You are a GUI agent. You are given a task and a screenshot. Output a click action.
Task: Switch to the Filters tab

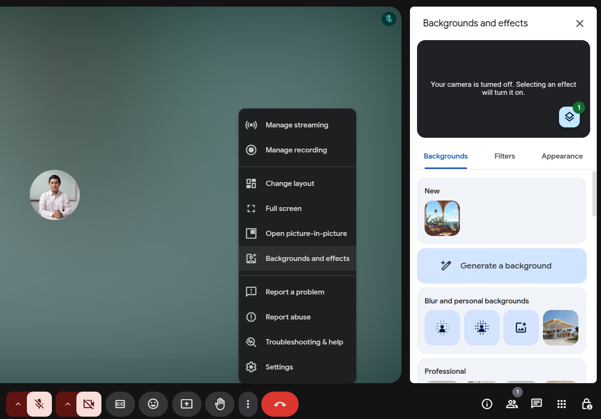point(504,156)
